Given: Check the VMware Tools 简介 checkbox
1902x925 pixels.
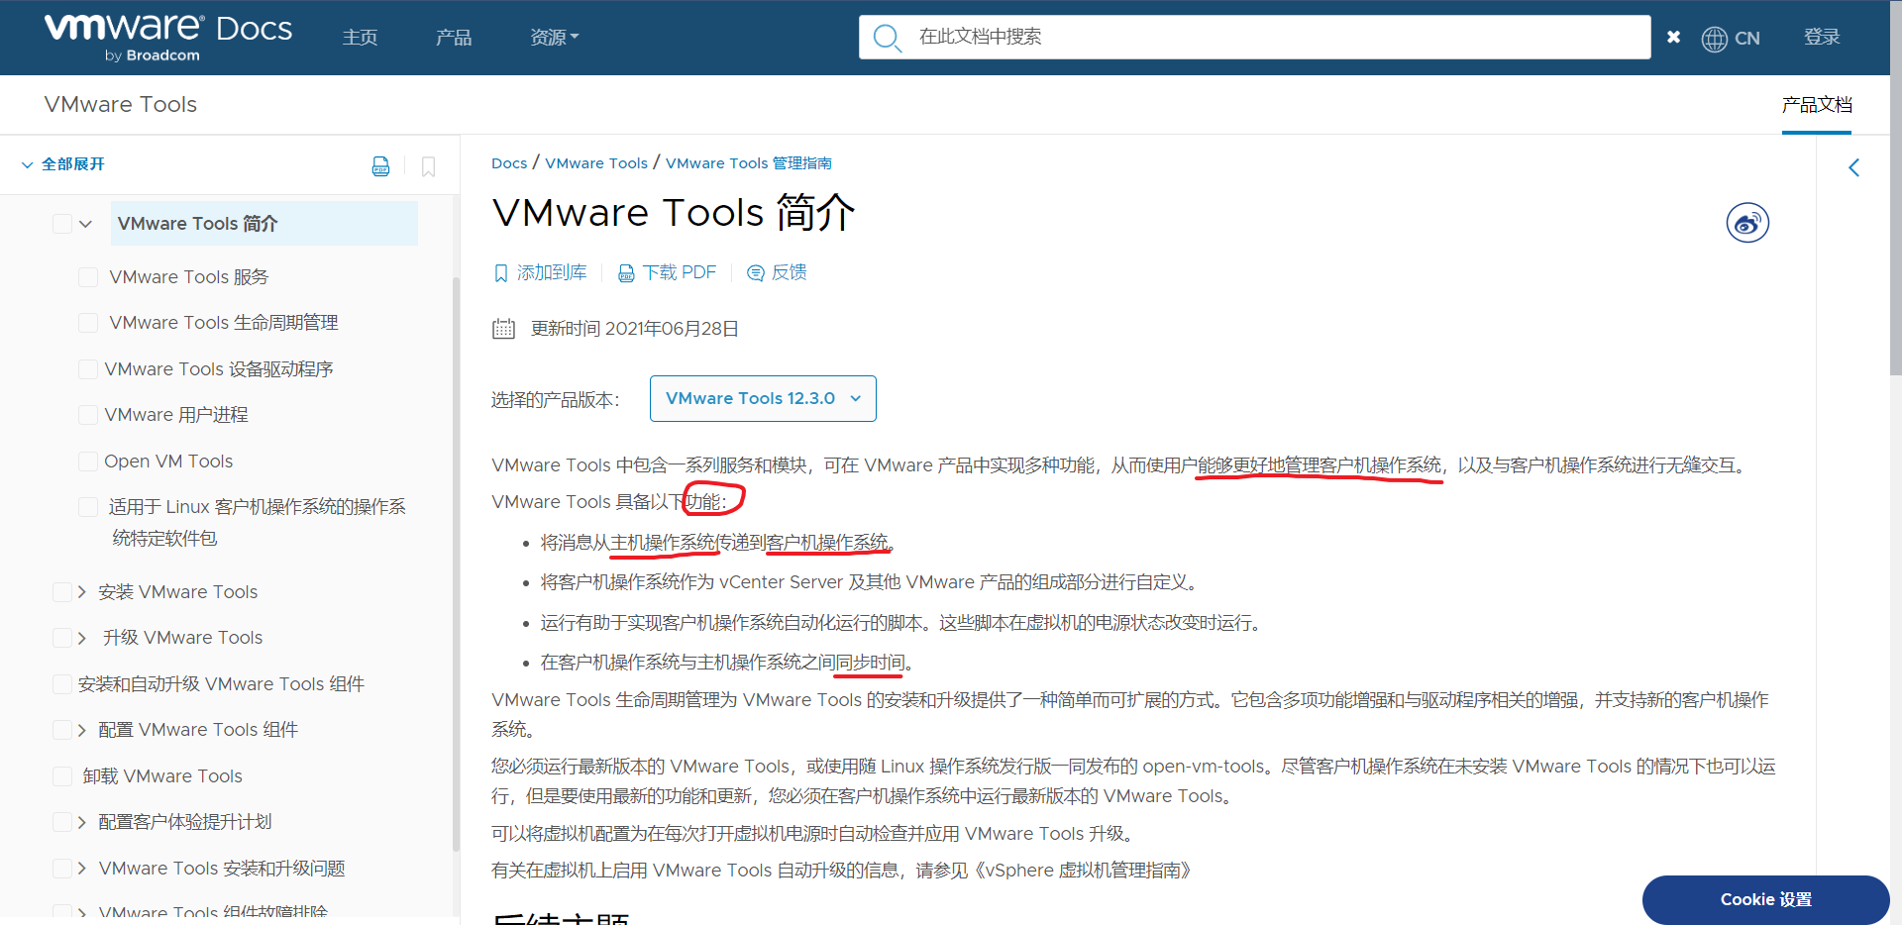Looking at the screenshot, I should 62,224.
